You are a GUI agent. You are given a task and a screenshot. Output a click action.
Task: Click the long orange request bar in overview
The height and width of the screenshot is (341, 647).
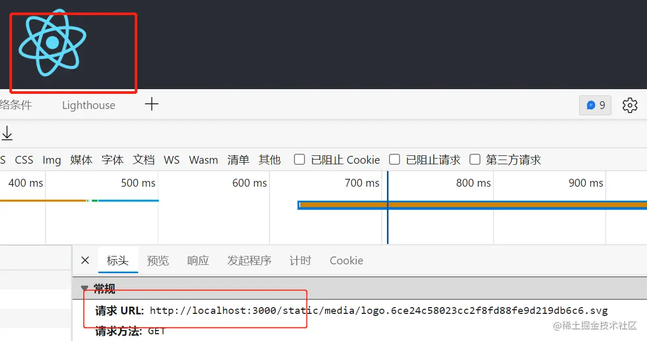(473, 205)
